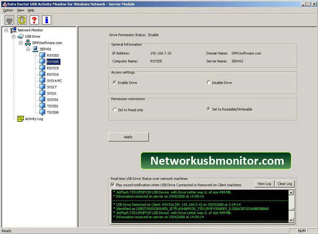The width and height of the screenshot is (318, 234).
Task: Select the Network Monitor root icon
Action: pos(13,30)
